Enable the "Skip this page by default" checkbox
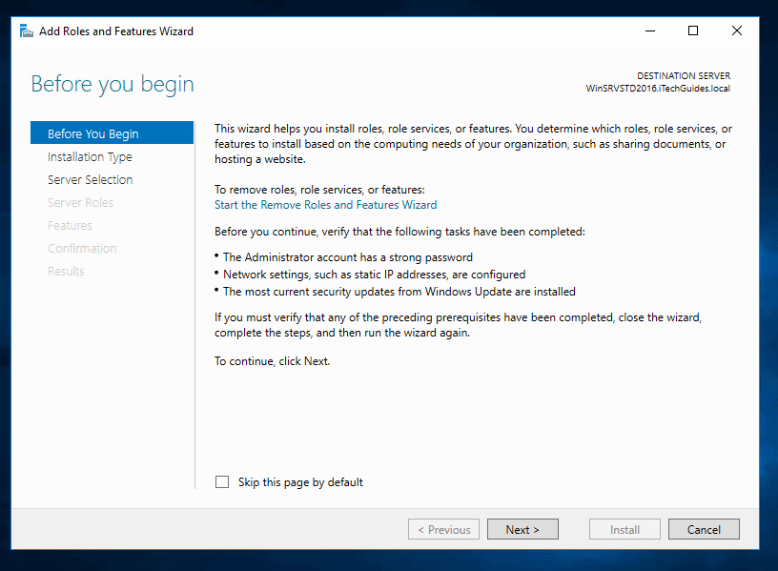This screenshot has height=571, width=778. tap(222, 481)
